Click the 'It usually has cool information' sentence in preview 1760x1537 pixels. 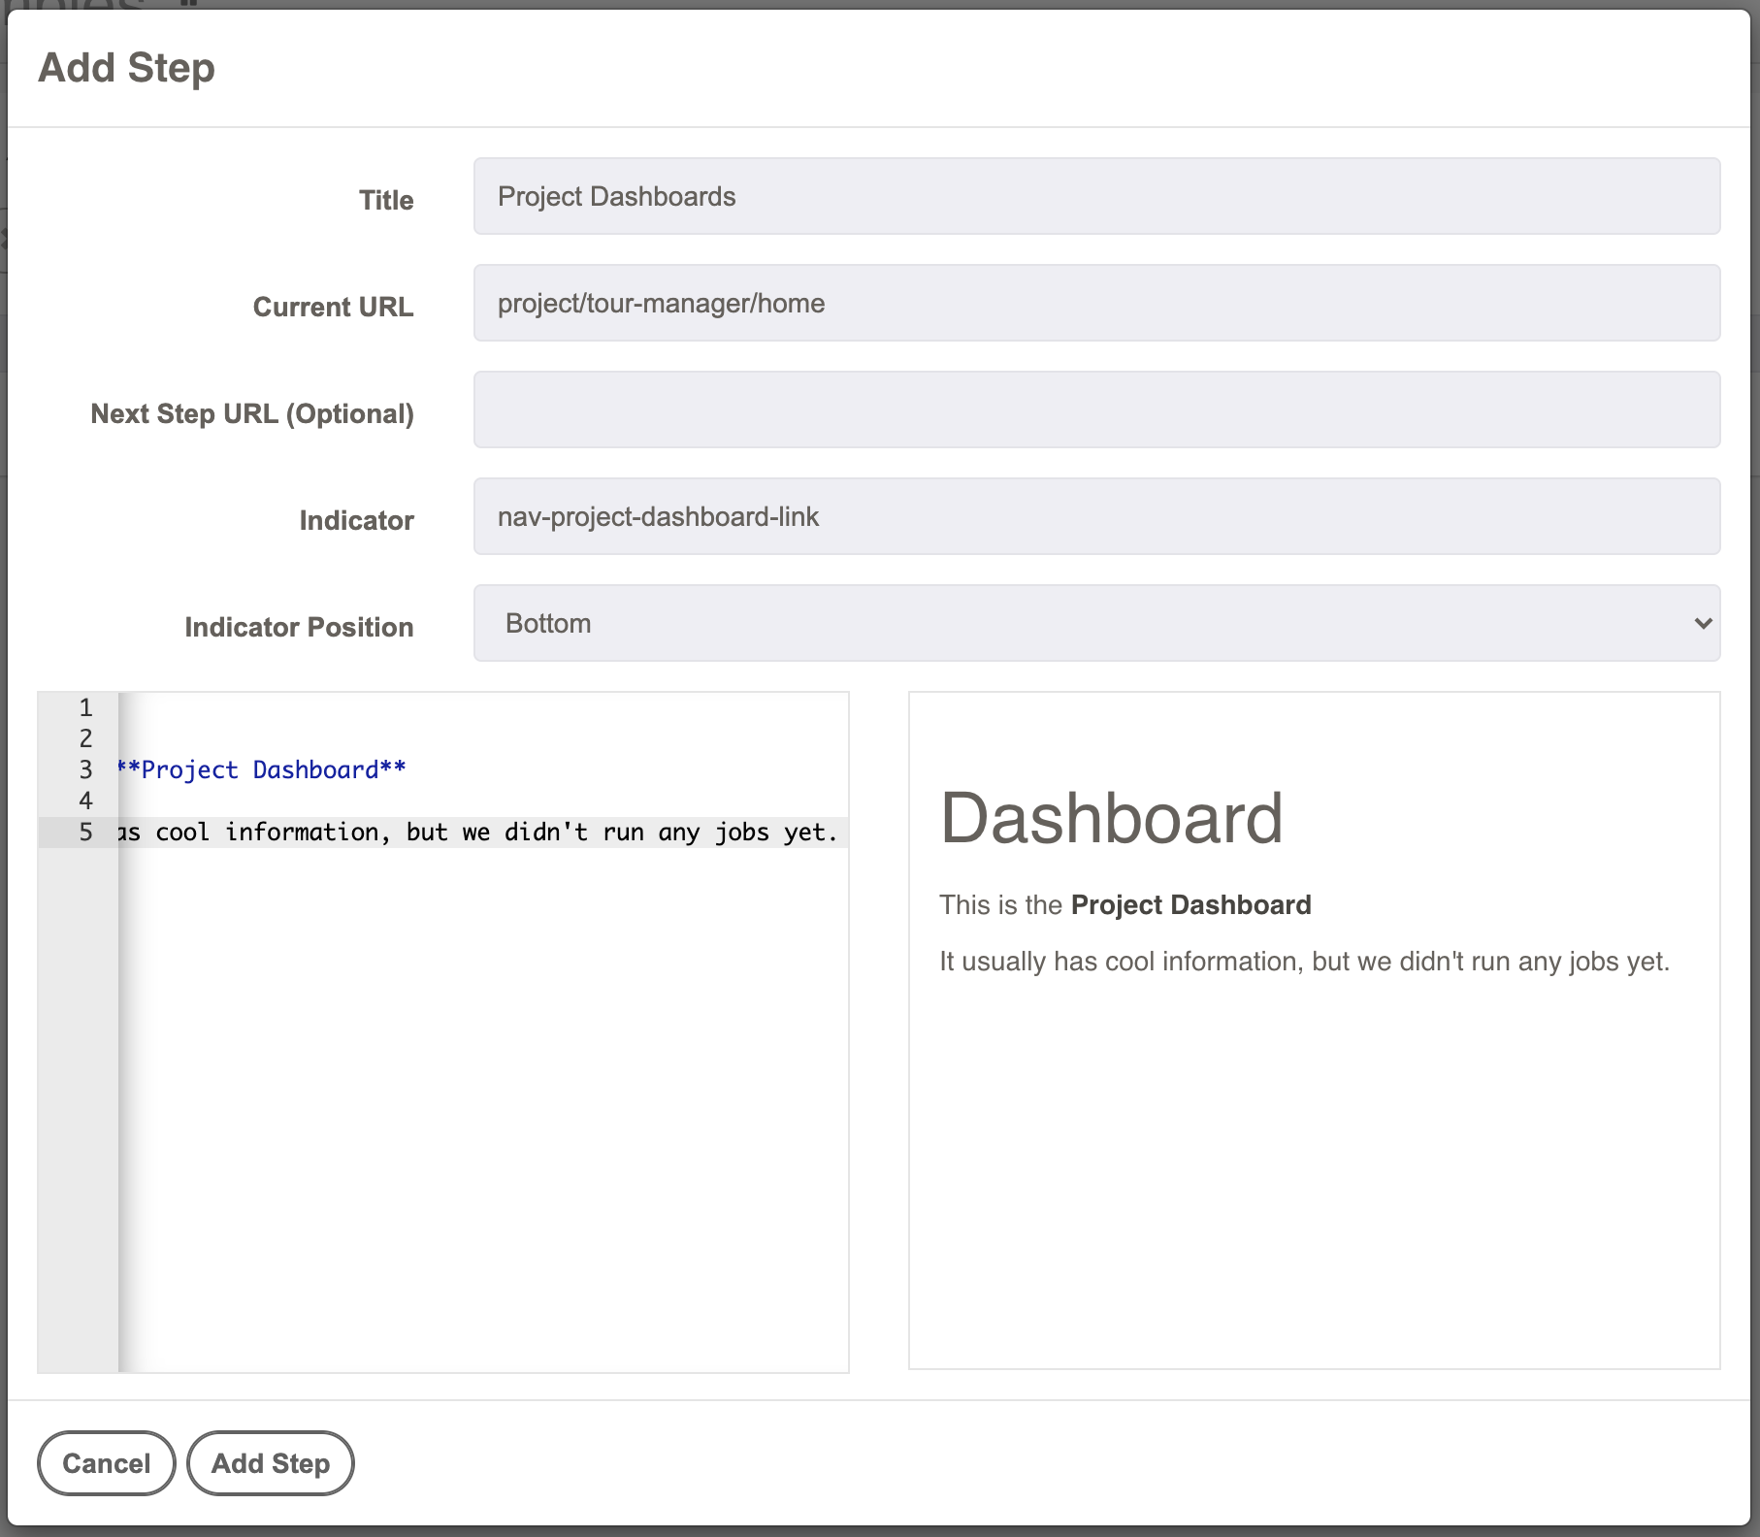point(1304,961)
